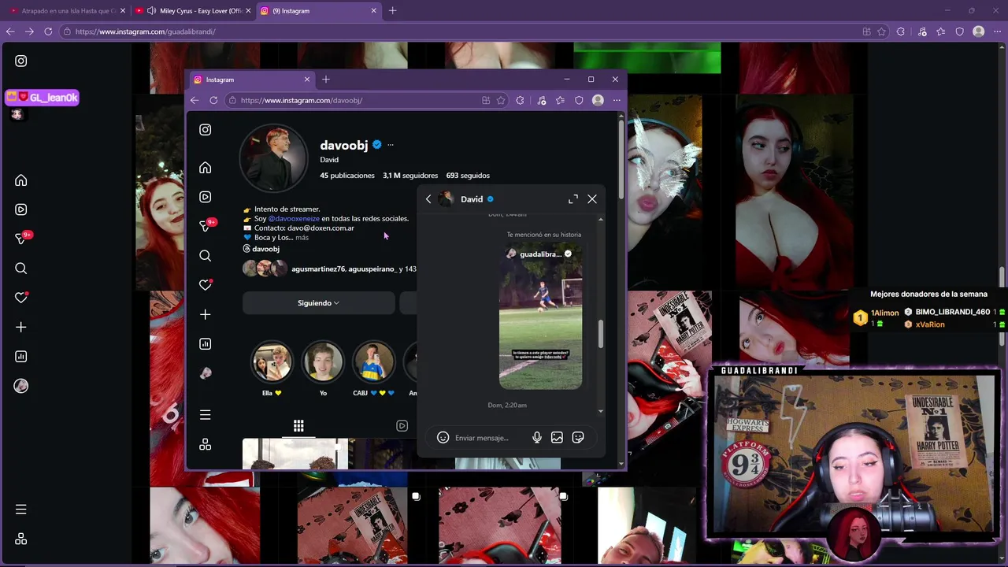Open Home in the davoobj window sidebar
This screenshot has height=567, width=1008.
205,168
